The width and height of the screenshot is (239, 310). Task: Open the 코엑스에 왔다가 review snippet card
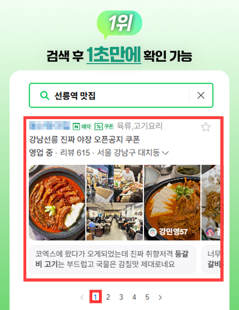(113, 259)
